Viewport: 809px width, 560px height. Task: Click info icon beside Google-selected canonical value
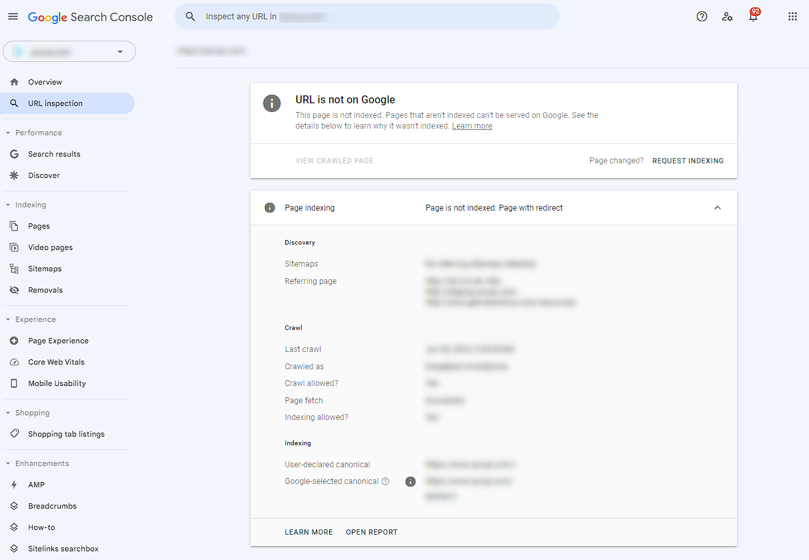(x=410, y=481)
